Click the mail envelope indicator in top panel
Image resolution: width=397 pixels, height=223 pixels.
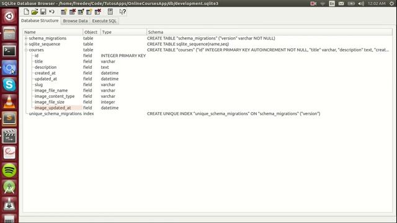pyautogui.click(x=341, y=4)
